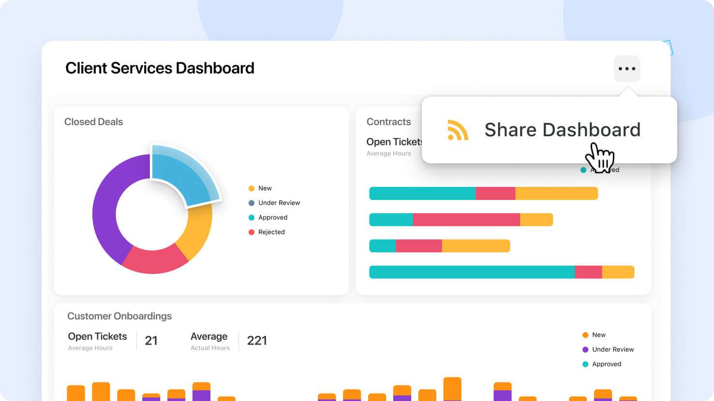The image size is (714, 401).
Task: Click the Actual Hours caption under Average
Action: 210,348
